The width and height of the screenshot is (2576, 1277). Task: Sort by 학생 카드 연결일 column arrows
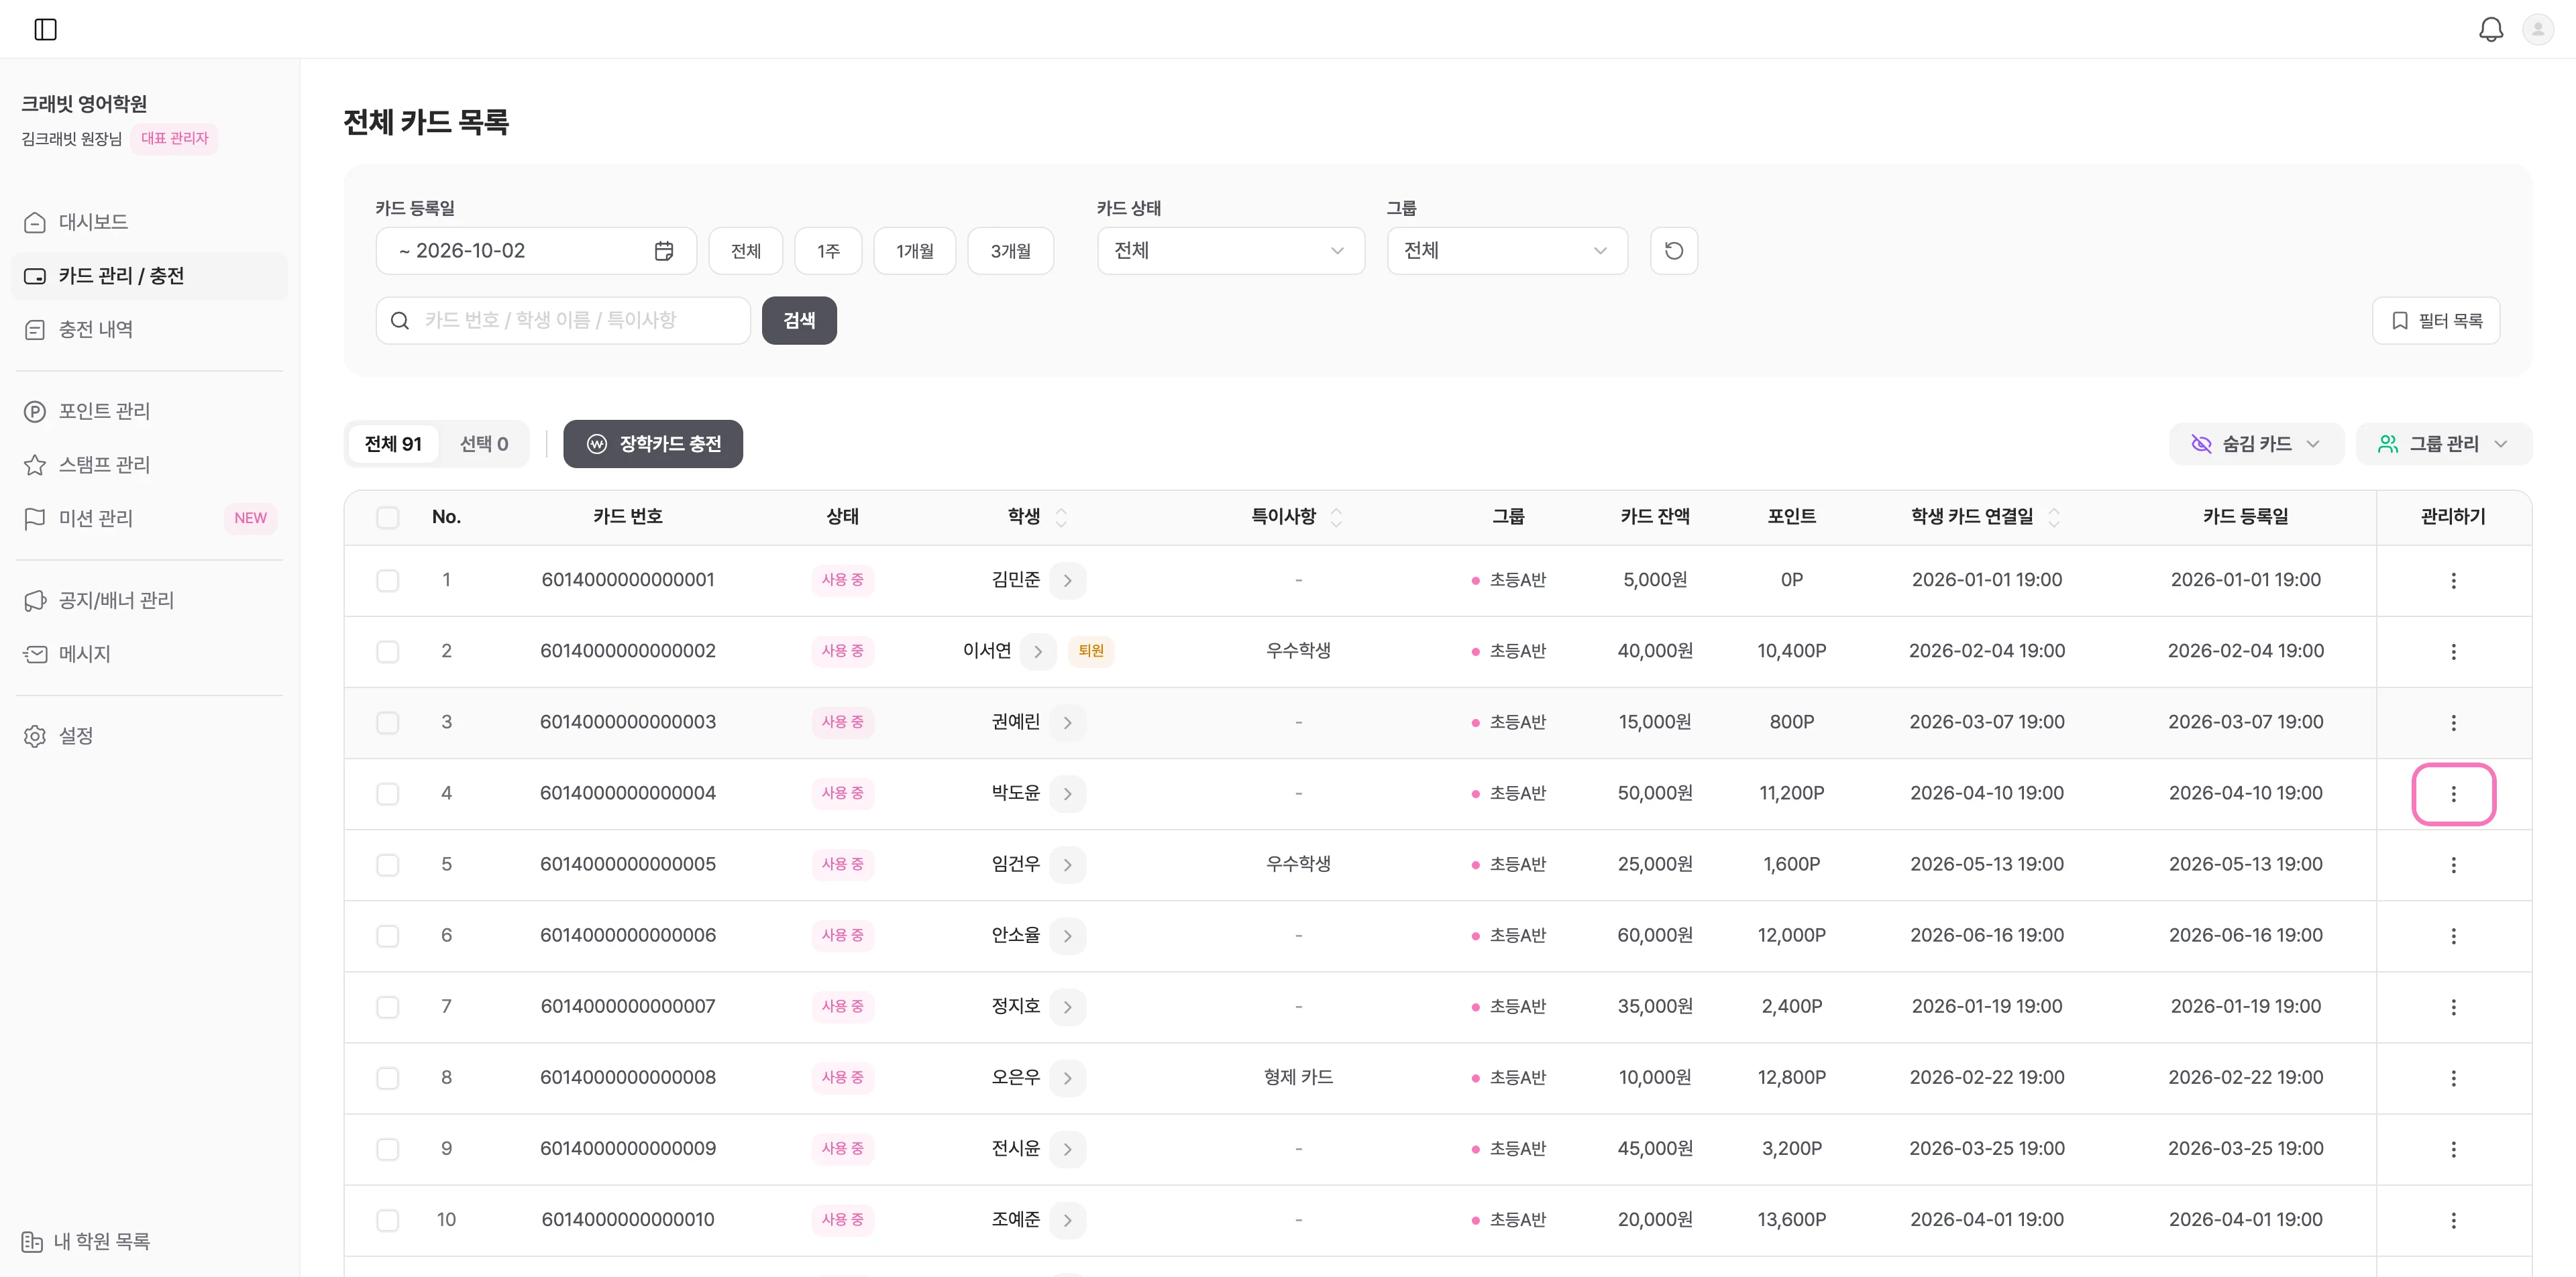2054,517
